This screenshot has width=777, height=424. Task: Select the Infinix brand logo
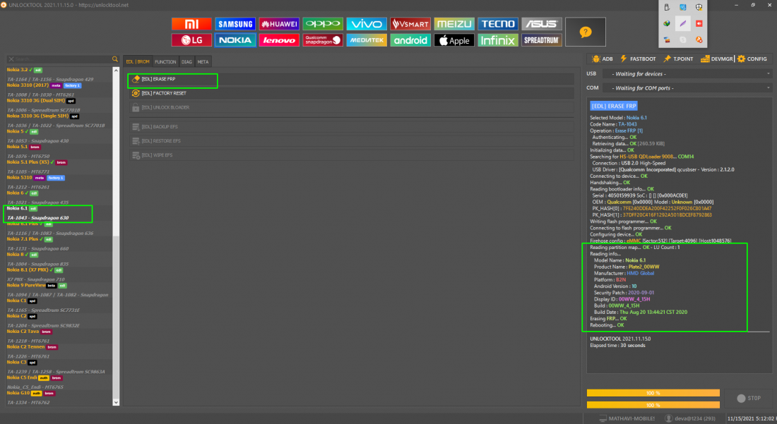(498, 40)
